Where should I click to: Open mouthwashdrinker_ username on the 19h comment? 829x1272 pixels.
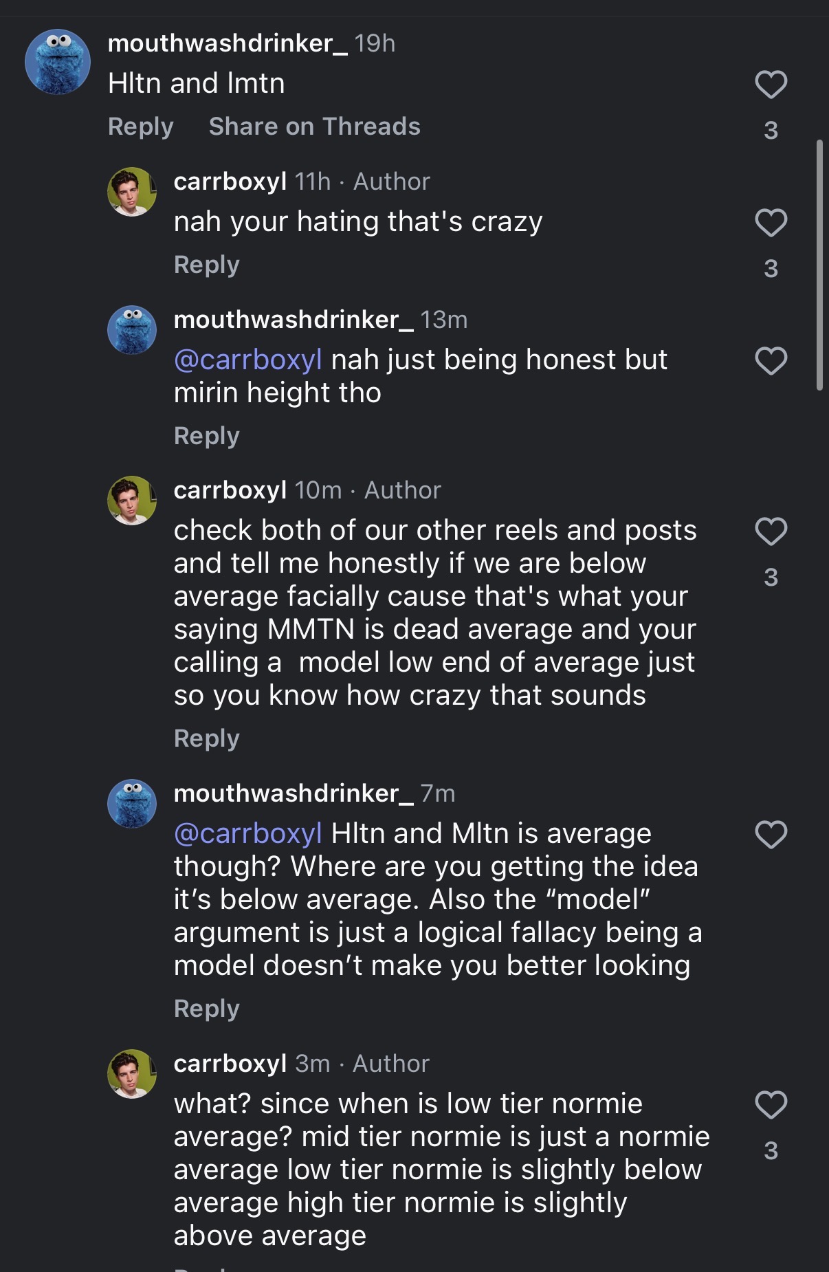coord(228,43)
